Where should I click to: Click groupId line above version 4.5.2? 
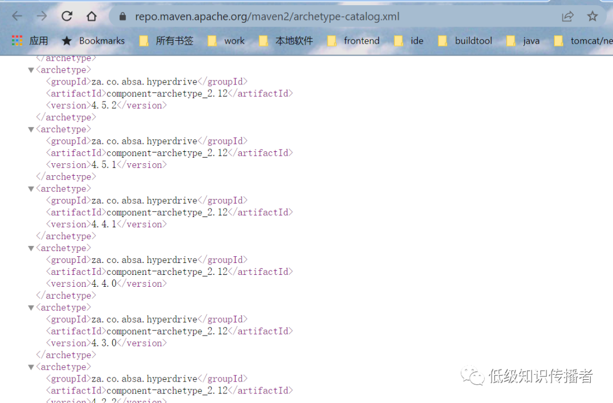tap(146, 82)
